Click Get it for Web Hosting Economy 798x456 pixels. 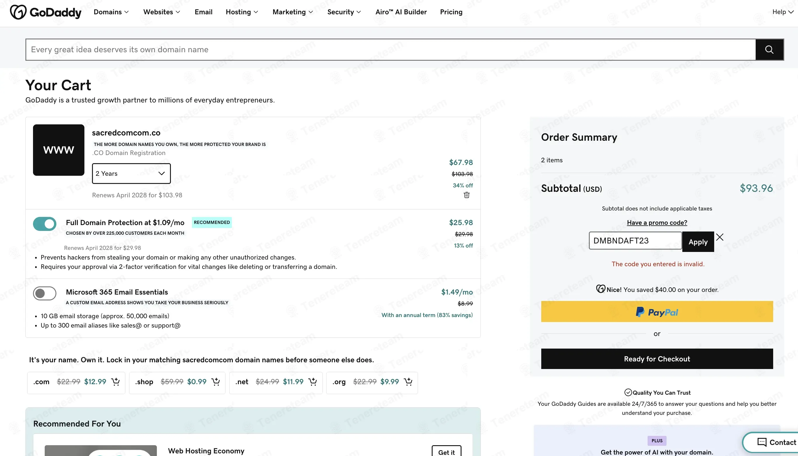tap(446, 452)
